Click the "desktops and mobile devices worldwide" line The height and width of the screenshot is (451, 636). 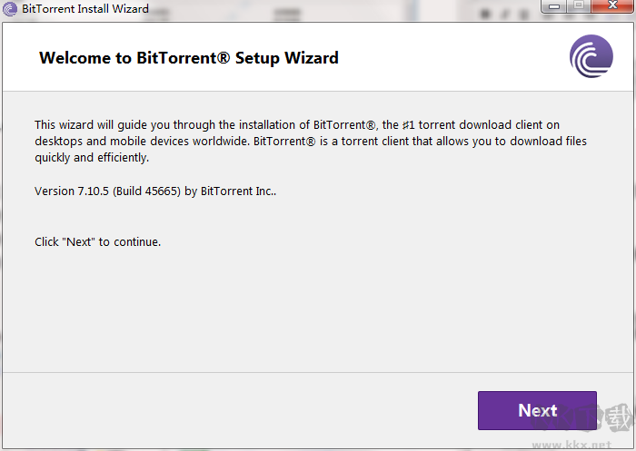[141, 141]
